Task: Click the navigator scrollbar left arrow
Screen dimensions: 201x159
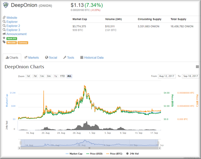Action: point(19,148)
